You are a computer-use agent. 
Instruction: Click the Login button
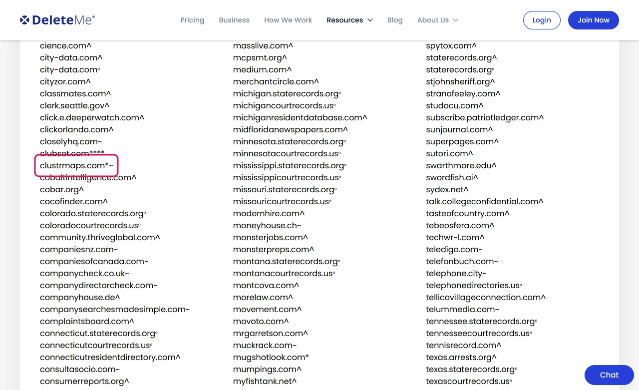[x=542, y=20]
